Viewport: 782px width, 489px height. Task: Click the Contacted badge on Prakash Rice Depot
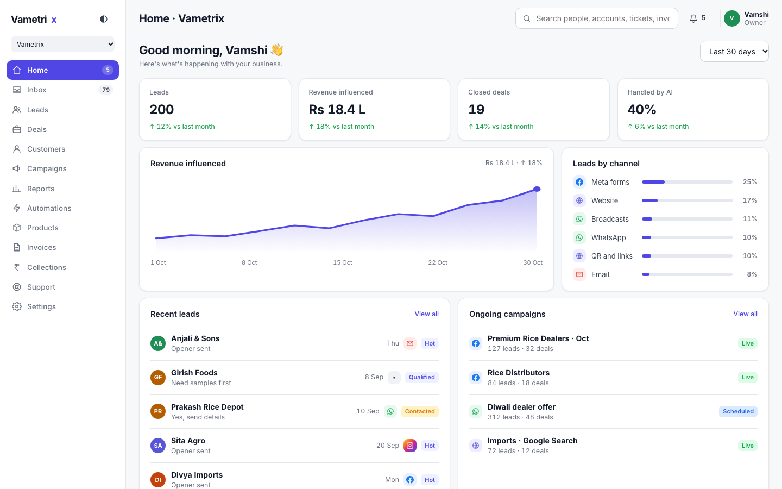(x=420, y=411)
